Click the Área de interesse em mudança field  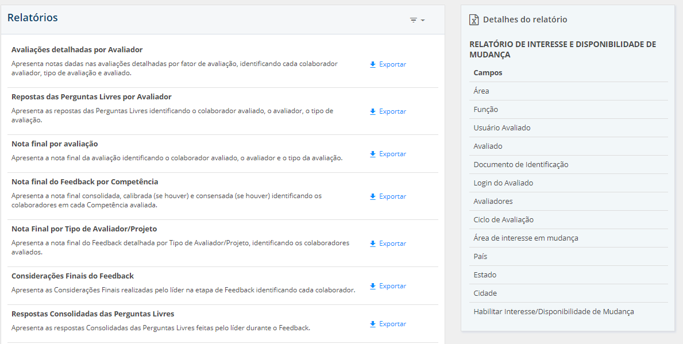coord(526,238)
